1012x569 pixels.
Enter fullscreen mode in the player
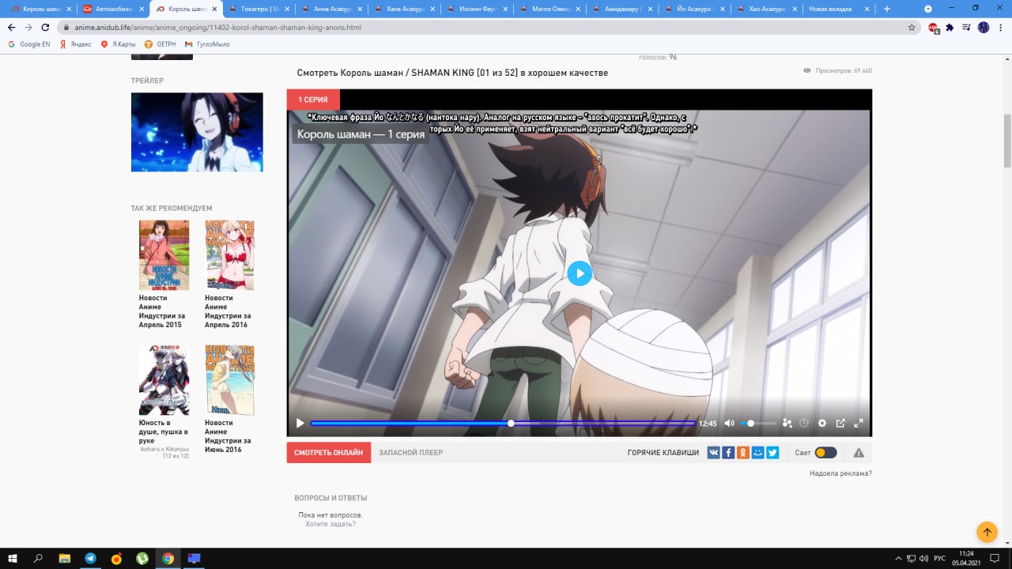tap(859, 424)
